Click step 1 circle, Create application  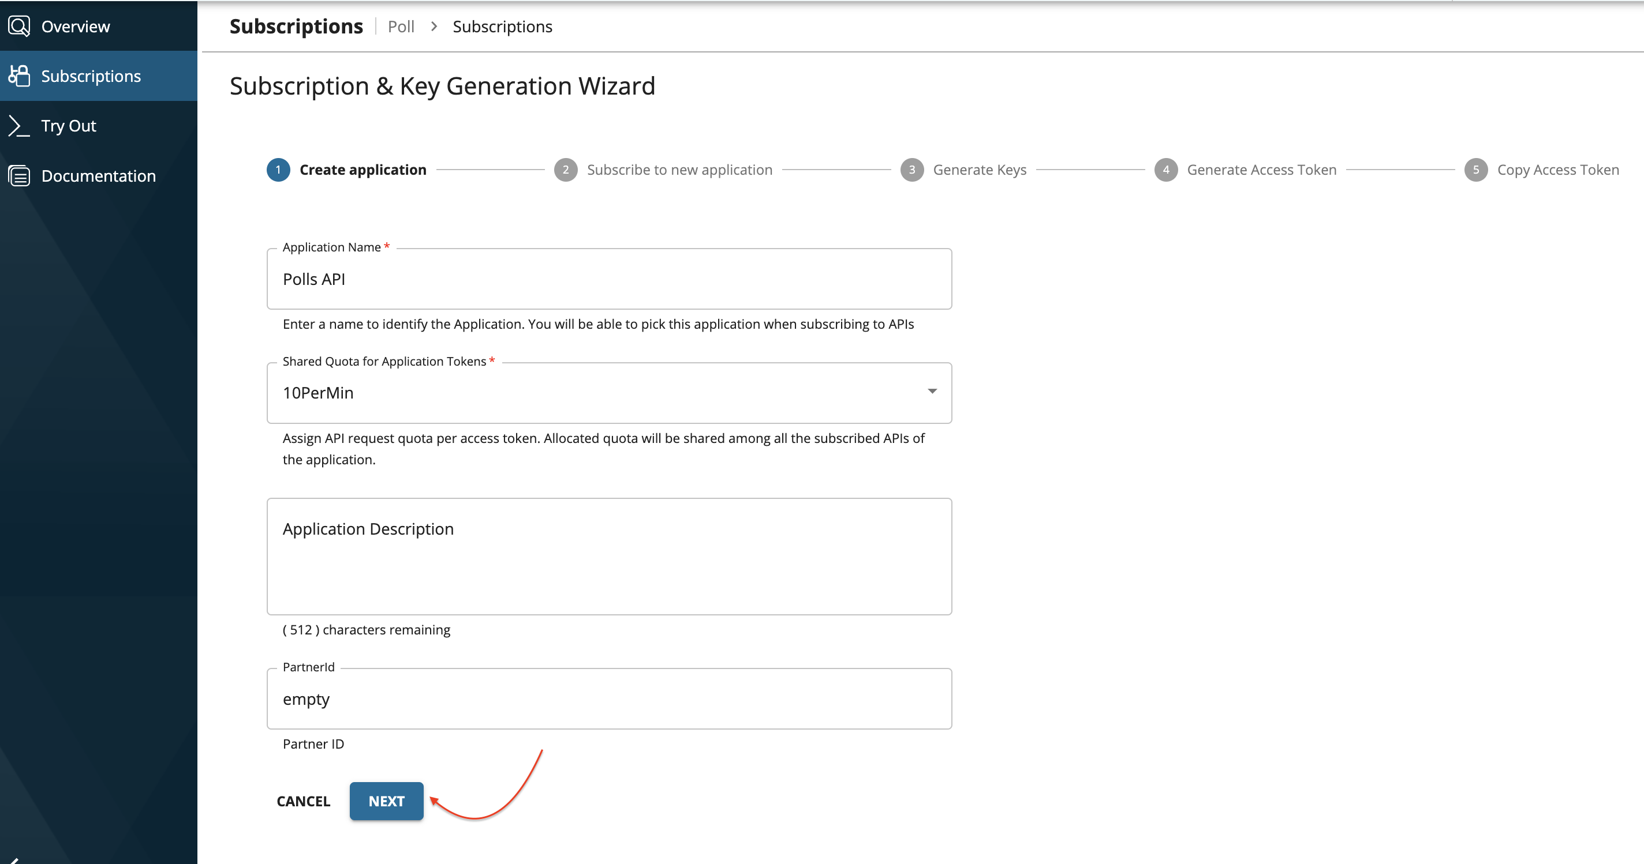(278, 170)
